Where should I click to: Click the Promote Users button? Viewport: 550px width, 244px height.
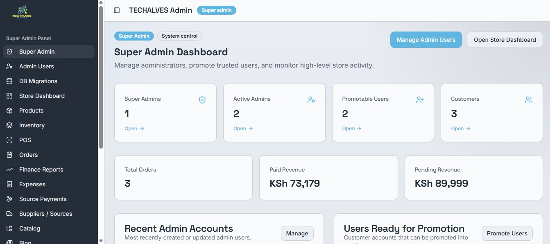click(507, 233)
